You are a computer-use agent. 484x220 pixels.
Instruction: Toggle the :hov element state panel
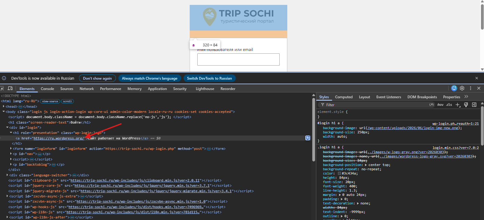tap(440, 105)
